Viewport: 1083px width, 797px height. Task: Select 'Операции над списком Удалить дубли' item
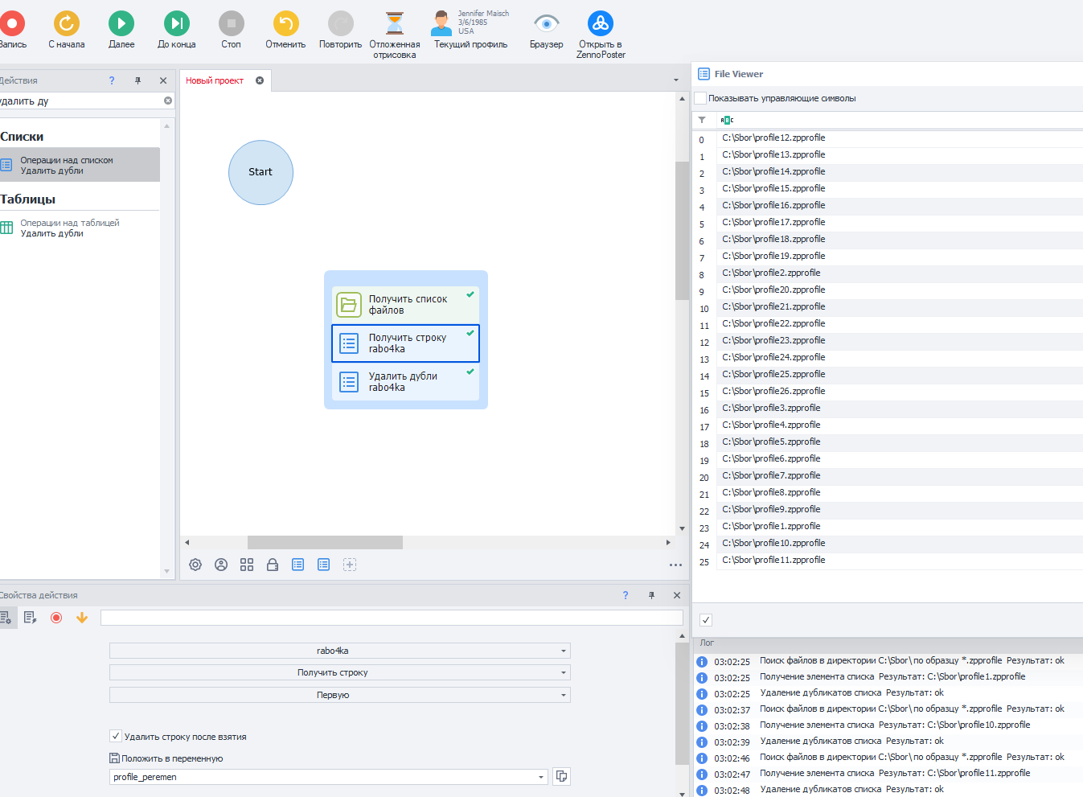click(x=79, y=165)
